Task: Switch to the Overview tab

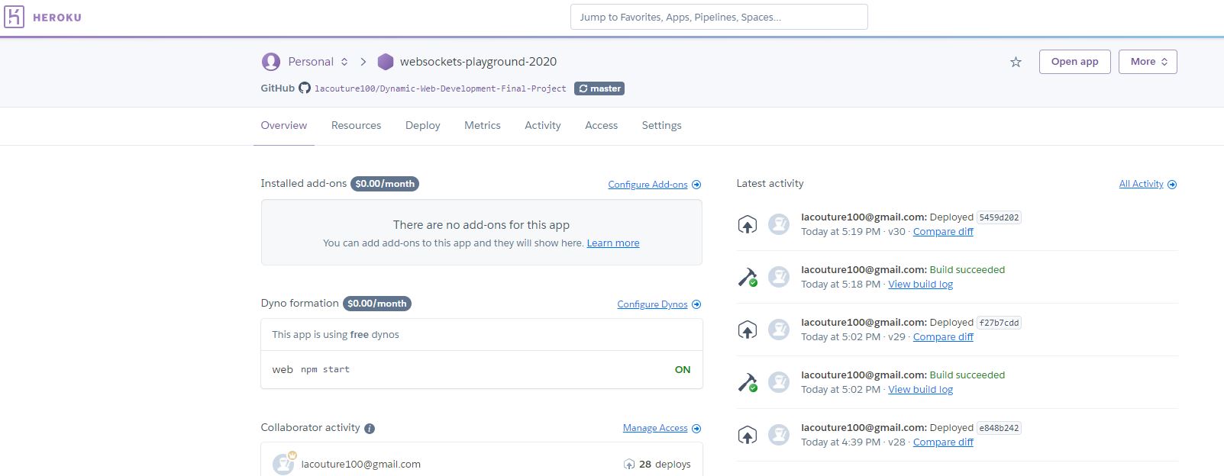Action: click(284, 125)
